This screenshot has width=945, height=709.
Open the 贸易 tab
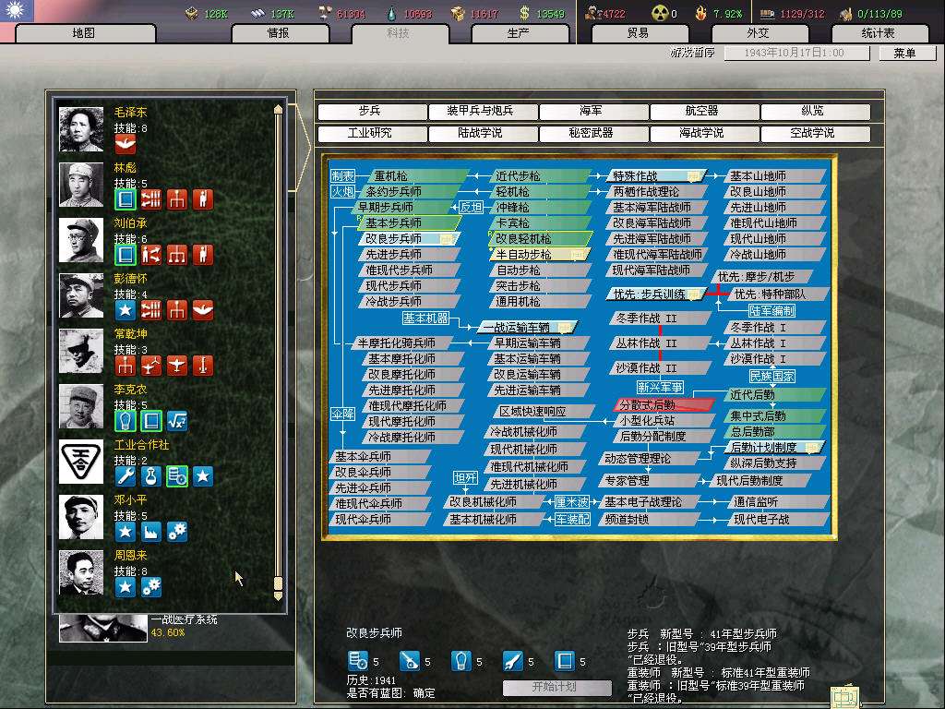click(640, 33)
